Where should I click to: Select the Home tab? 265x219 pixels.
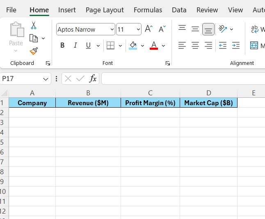click(x=39, y=10)
